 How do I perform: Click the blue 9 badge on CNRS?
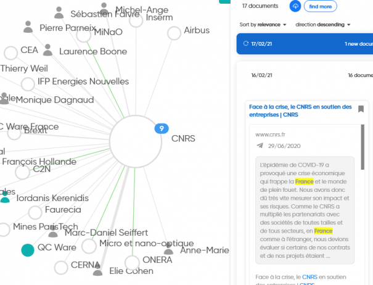click(162, 128)
